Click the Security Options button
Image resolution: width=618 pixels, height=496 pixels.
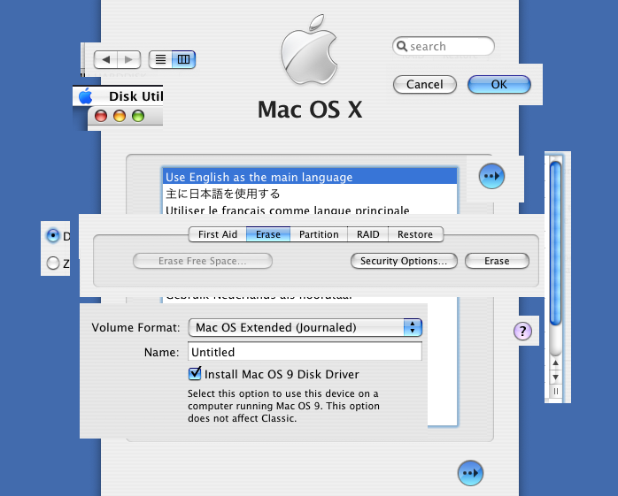[404, 261]
